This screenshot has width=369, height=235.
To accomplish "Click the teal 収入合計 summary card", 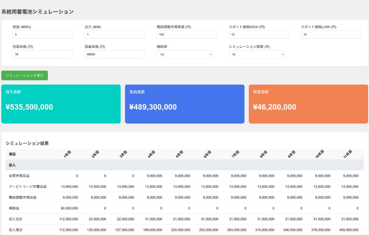I will point(61,104).
